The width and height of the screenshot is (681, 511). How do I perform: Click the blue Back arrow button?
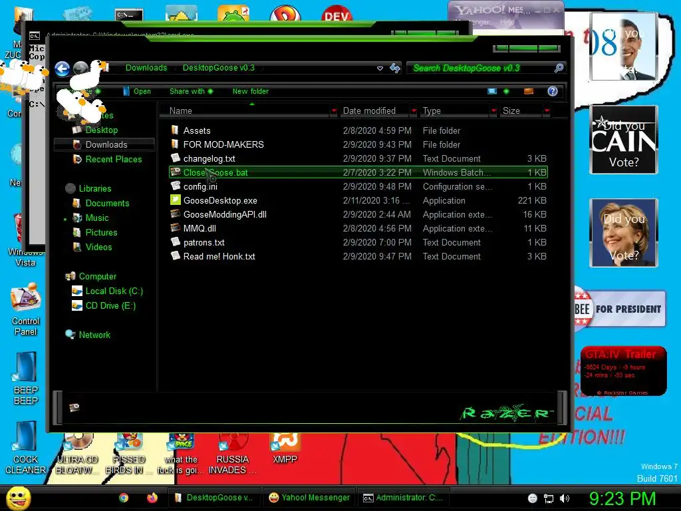(x=62, y=69)
